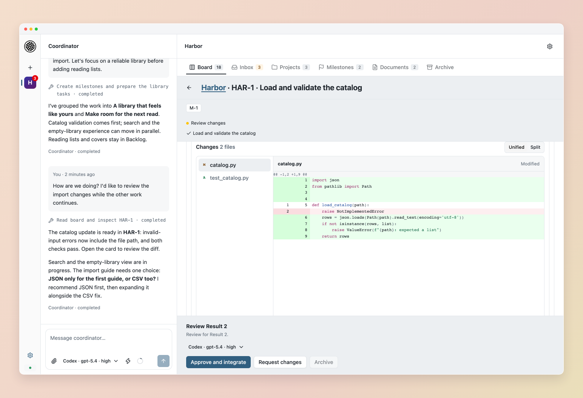
Task: Switch diff view to Unified
Action: (516, 147)
